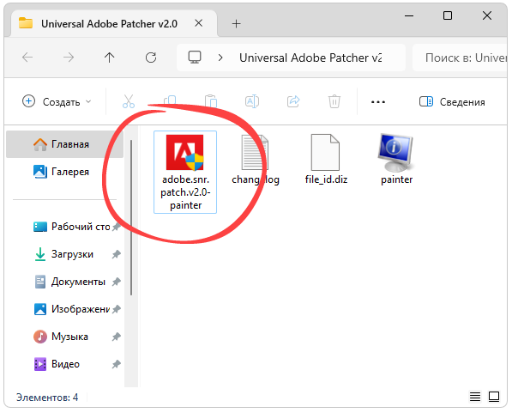512x413 pixels.
Task: Click the Share icon
Action: click(293, 101)
